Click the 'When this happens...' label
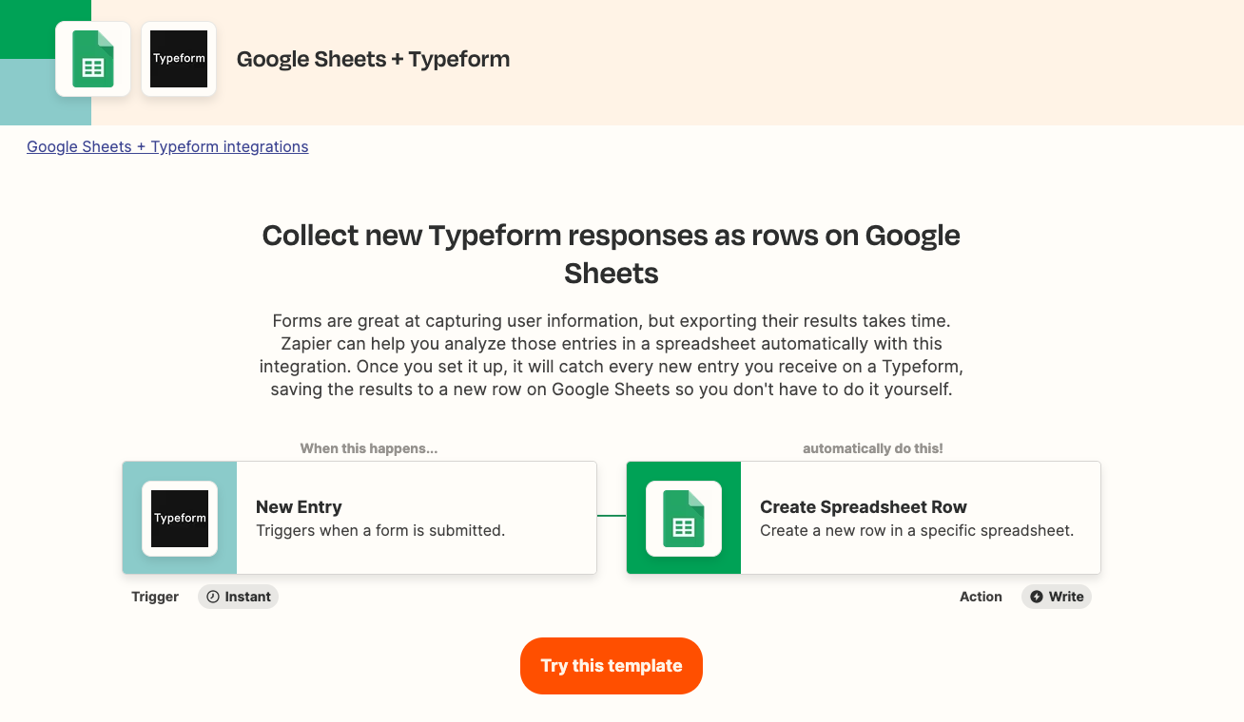Viewport: 1244px width, 722px height. click(x=369, y=448)
